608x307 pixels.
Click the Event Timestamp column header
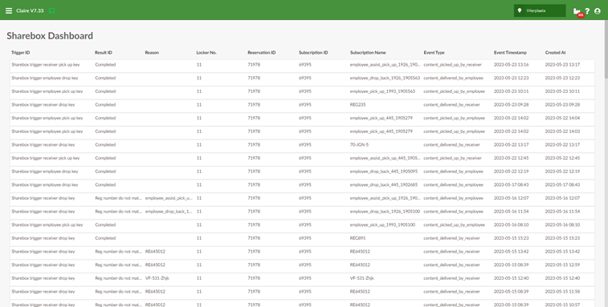[510, 53]
